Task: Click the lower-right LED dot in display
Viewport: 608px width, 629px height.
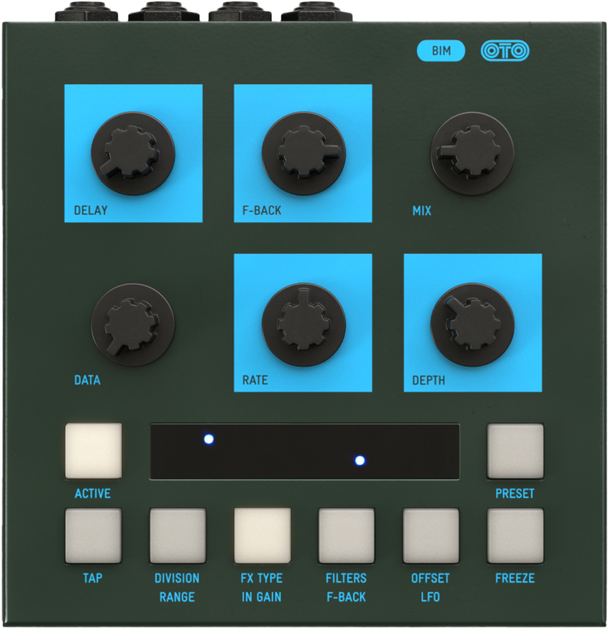Action: coord(360,460)
